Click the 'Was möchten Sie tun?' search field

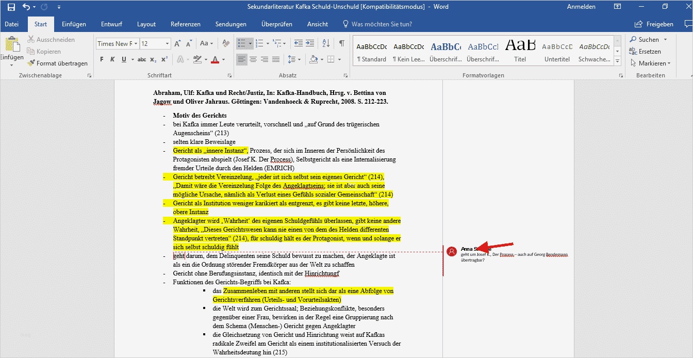pyautogui.click(x=381, y=24)
